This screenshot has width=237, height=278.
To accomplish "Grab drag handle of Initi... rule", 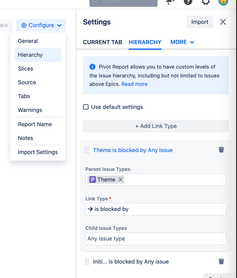I will (x=87, y=262).
